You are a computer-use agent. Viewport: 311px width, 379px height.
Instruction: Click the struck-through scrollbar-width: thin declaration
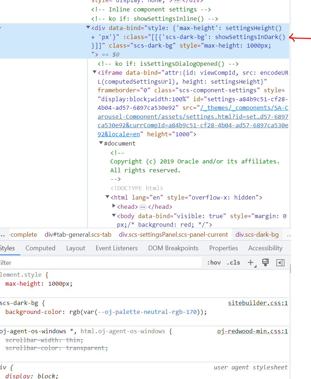(44, 340)
